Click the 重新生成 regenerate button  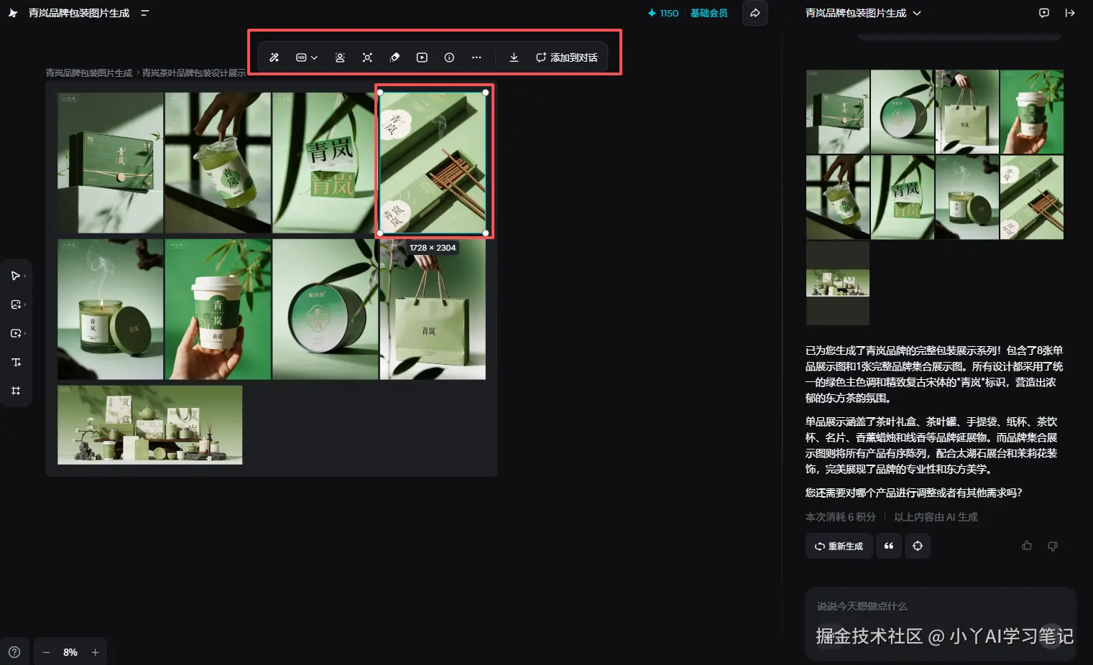[838, 546]
